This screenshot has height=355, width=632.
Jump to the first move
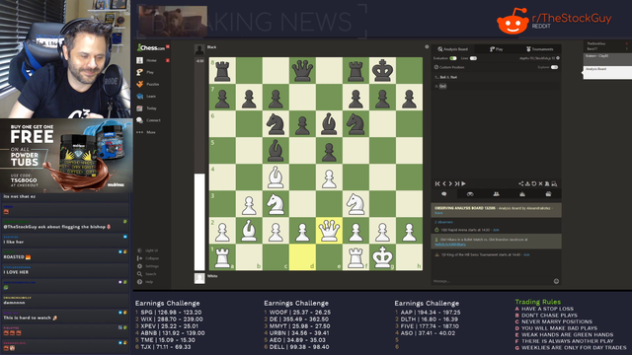[x=437, y=183]
